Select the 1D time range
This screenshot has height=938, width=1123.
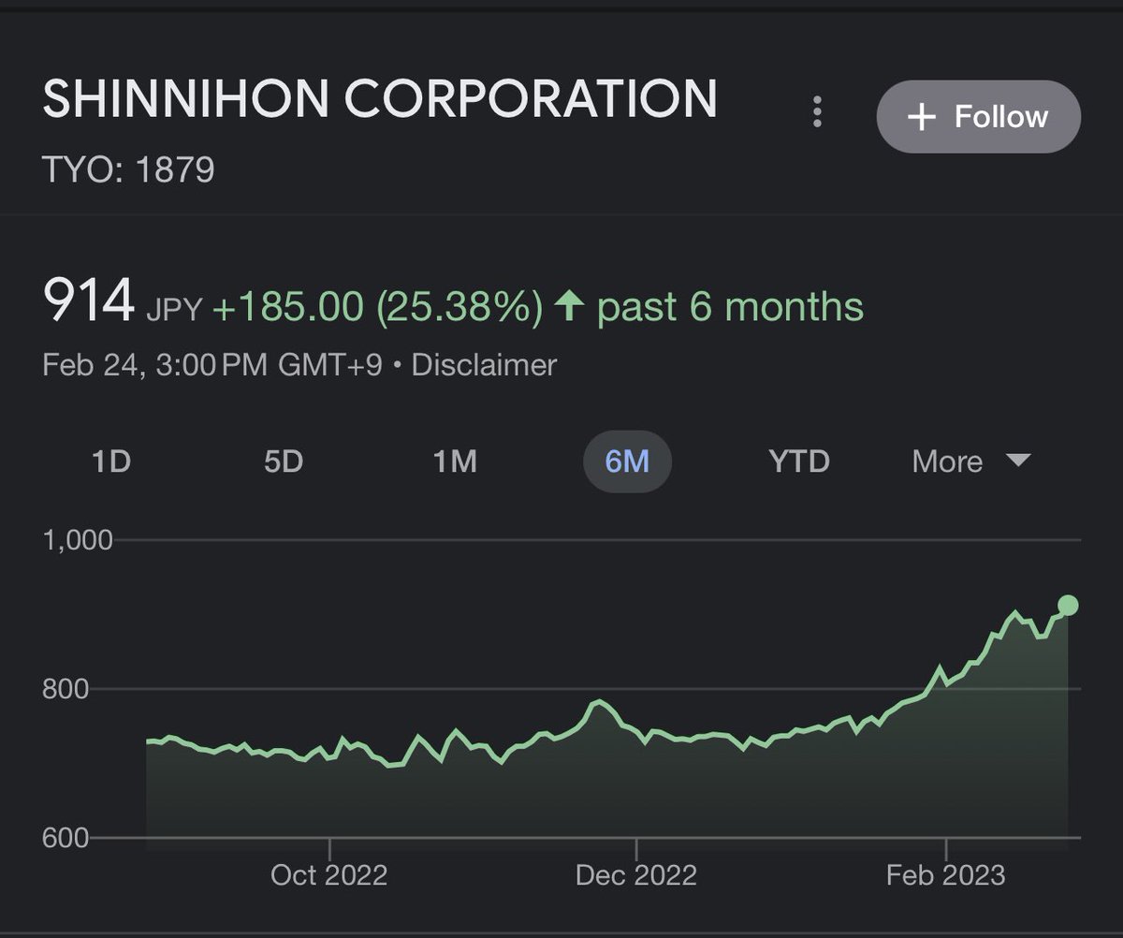click(110, 462)
